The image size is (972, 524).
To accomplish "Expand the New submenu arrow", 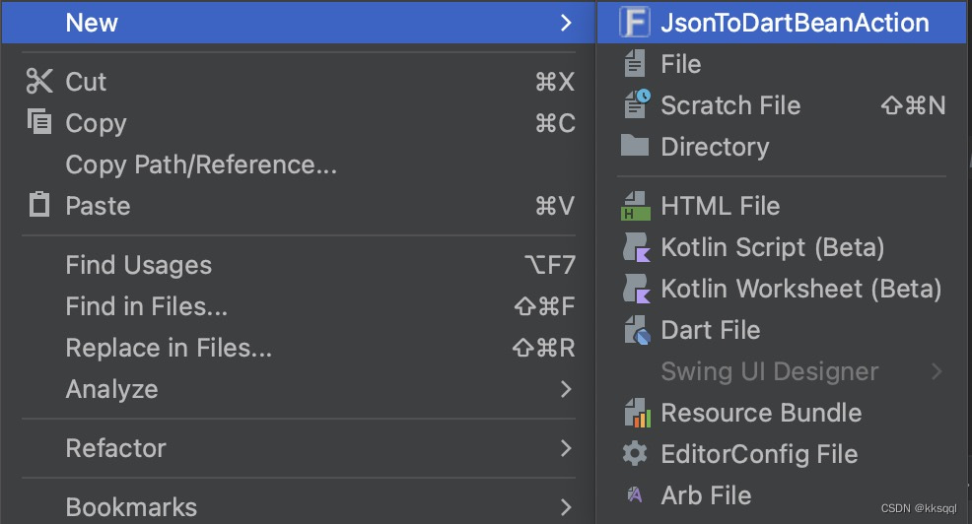I will pos(565,23).
